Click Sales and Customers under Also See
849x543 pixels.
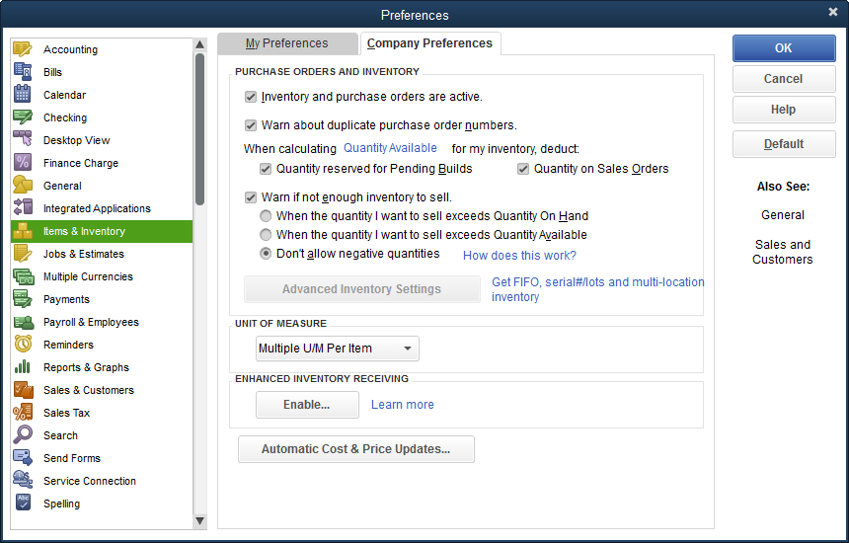(783, 252)
